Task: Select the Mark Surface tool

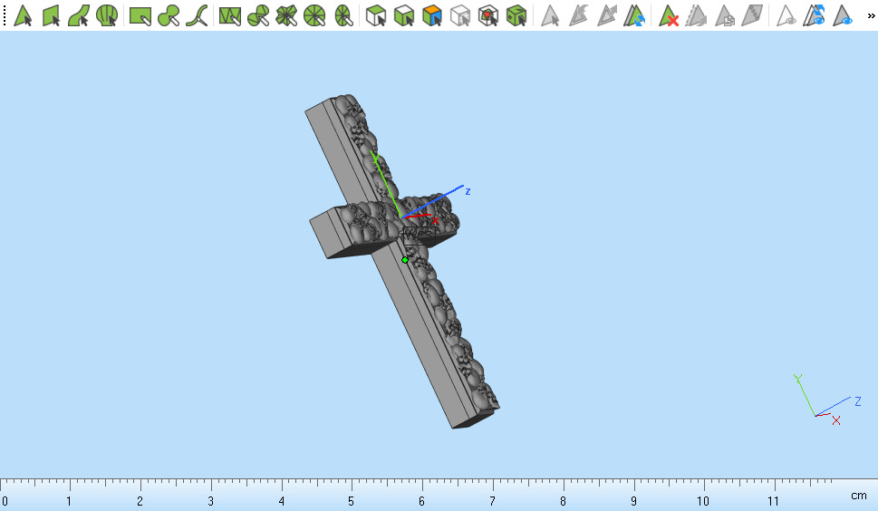Action: click(x=79, y=15)
